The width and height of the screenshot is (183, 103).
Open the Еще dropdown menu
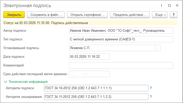click(160, 15)
